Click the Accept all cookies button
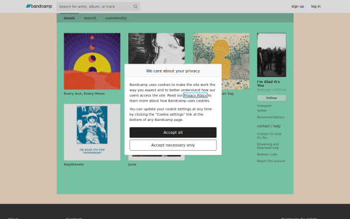The width and height of the screenshot is (350, 219). pyautogui.click(x=173, y=133)
